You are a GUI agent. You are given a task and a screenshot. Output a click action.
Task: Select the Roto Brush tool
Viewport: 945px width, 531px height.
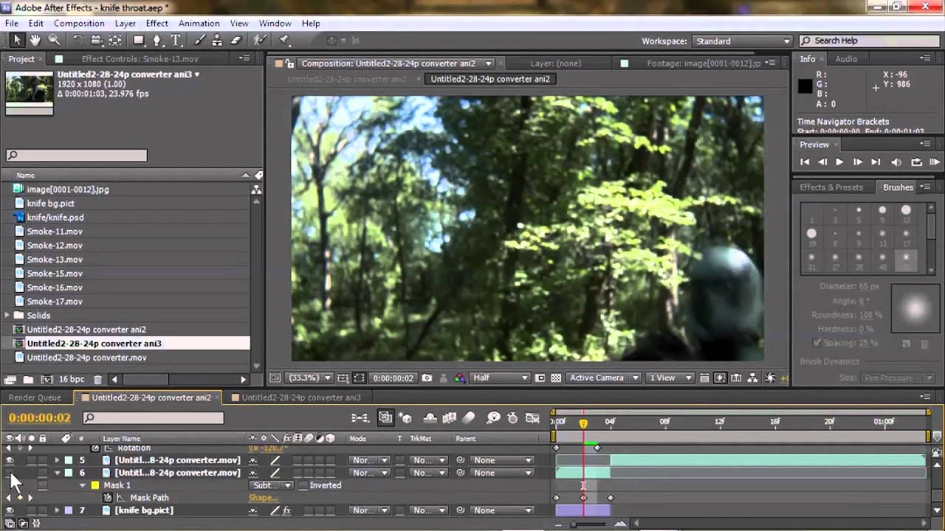pos(259,41)
